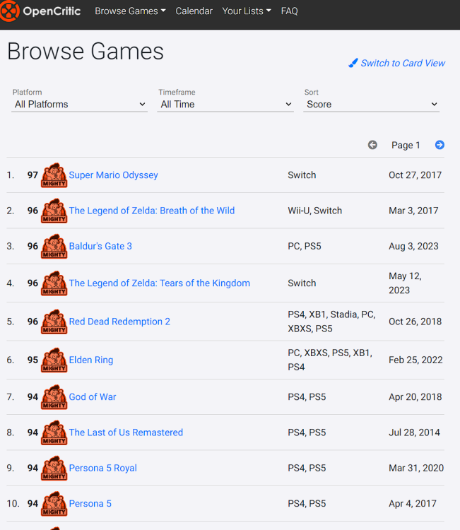Click the OpenCritic logo icon
The height and width of the screenshot is (530, 460).
tap(9, 11)
